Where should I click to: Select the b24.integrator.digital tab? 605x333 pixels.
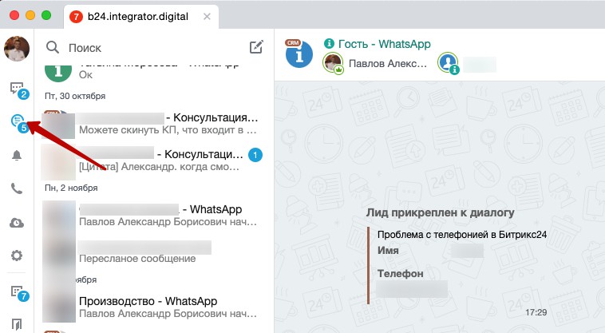tap(141, 17)
